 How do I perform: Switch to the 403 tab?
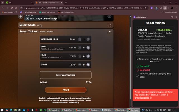point(19,3)
